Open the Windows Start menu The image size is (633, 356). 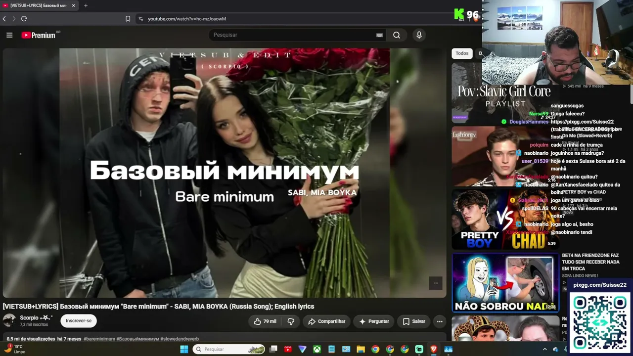coord(184,349)
